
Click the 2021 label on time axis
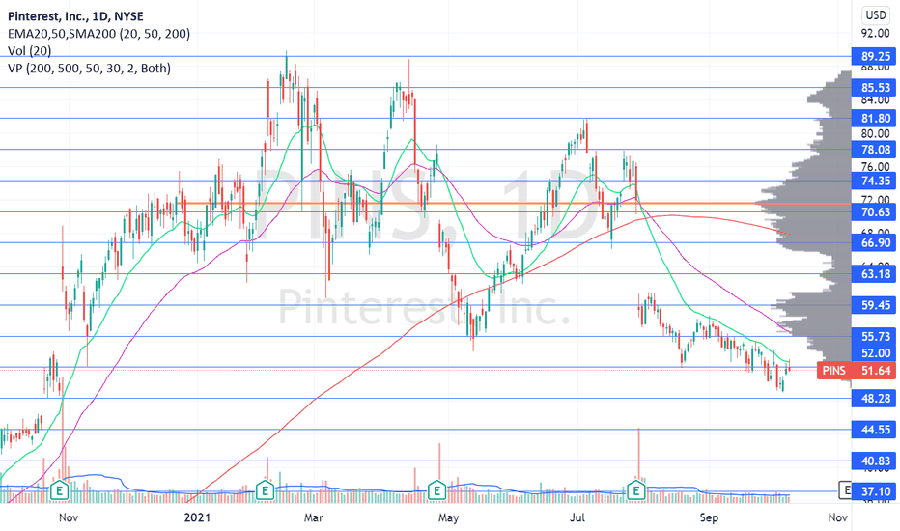(x=197, y=517)
